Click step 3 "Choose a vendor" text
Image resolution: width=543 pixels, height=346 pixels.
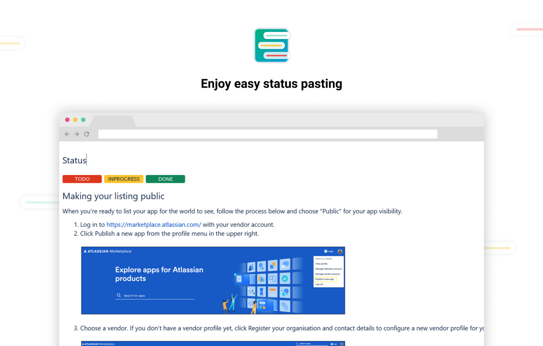click(282, 328)
